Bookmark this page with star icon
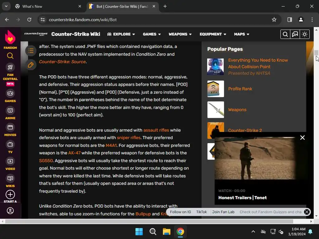 (x=274, y=20)
